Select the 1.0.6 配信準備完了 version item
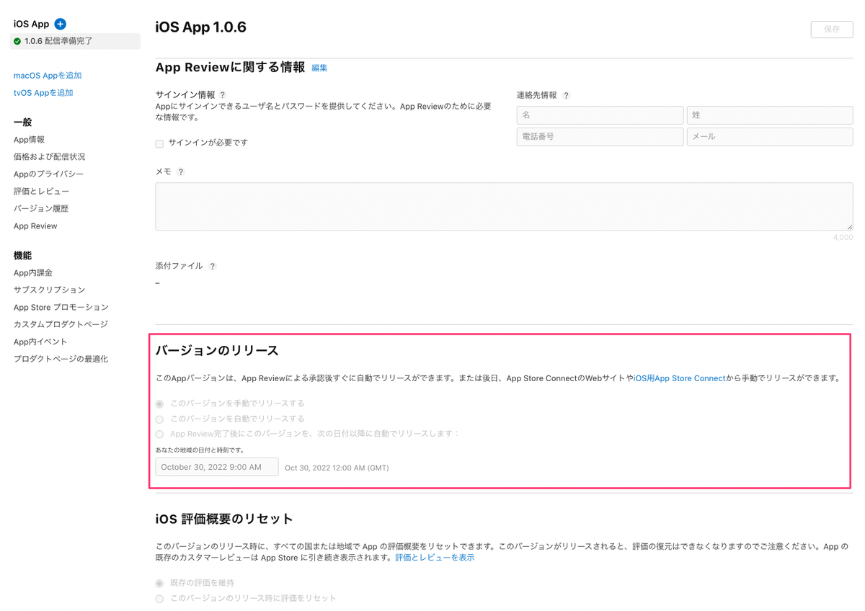Screen dimensions: 865x611 pyautogui.click(x=75, y=41)
